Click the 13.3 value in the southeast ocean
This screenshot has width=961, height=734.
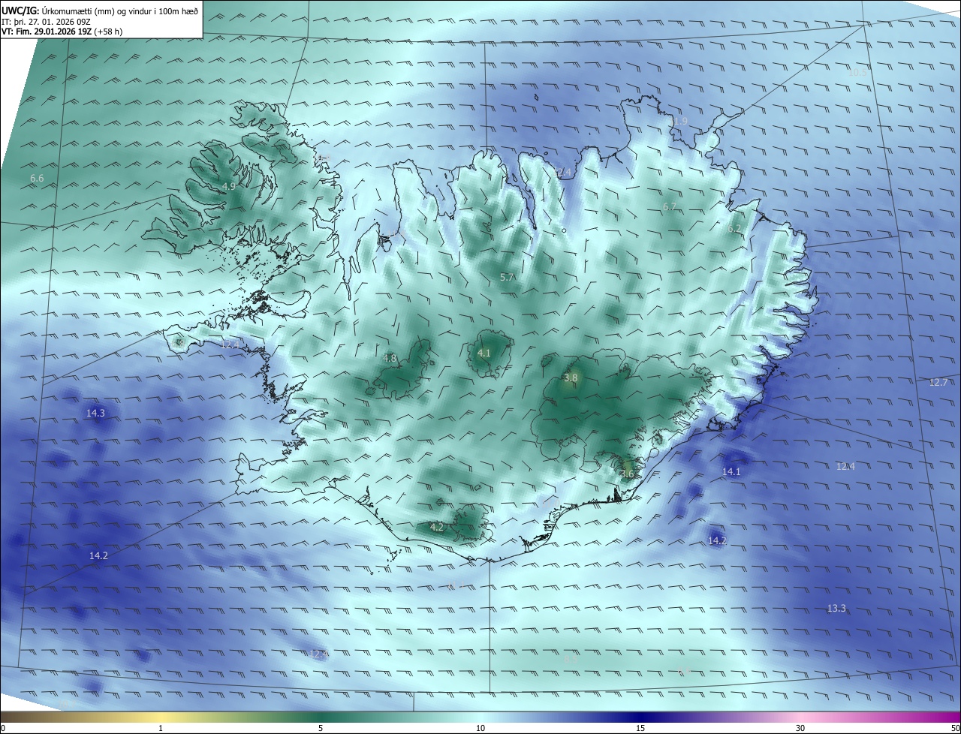[836, 609]
